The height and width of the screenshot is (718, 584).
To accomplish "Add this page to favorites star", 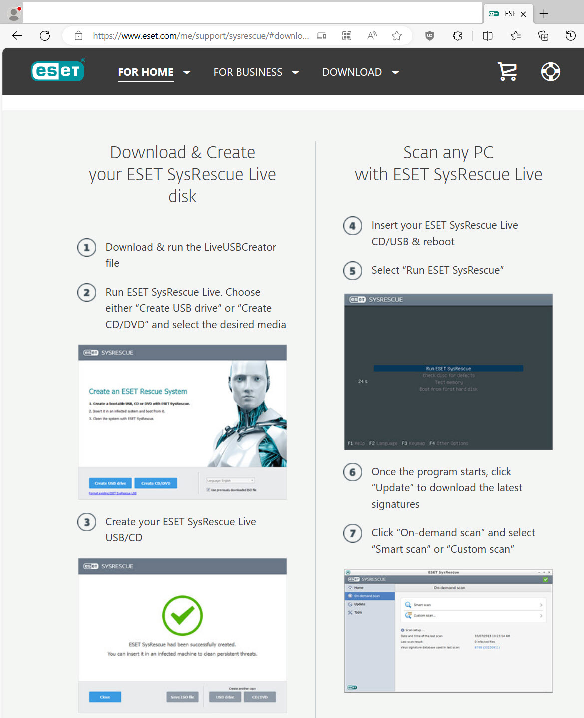I will coord(397,36).
